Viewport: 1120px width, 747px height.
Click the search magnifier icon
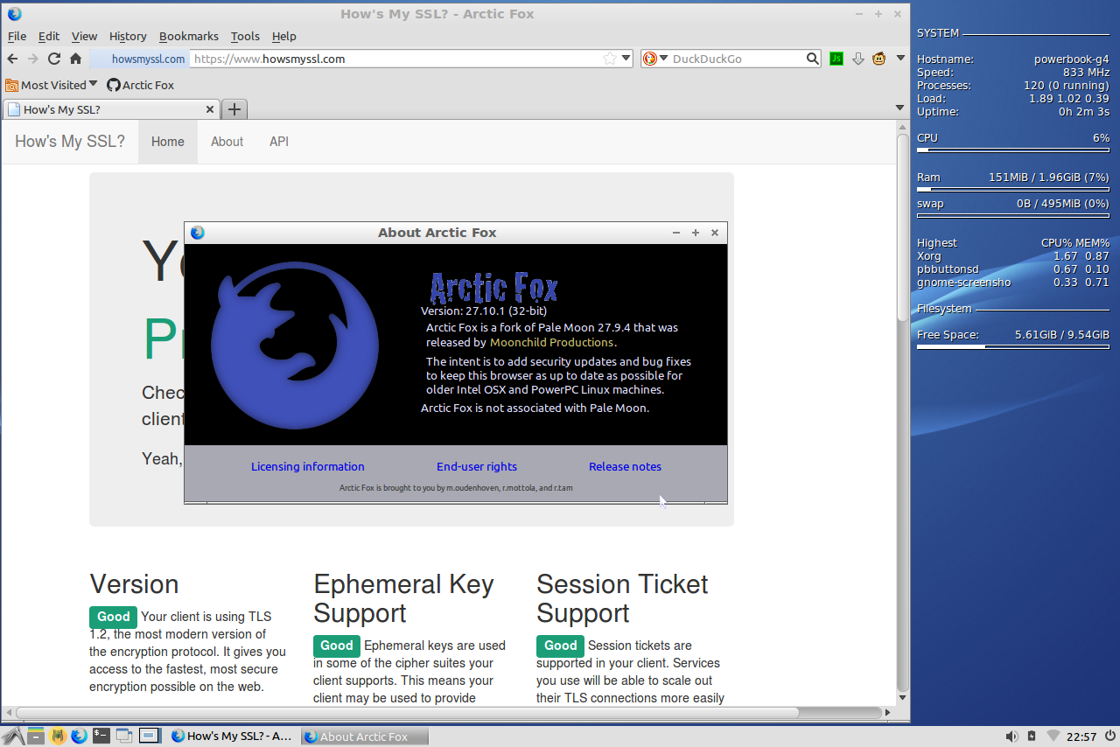(813, 59)
